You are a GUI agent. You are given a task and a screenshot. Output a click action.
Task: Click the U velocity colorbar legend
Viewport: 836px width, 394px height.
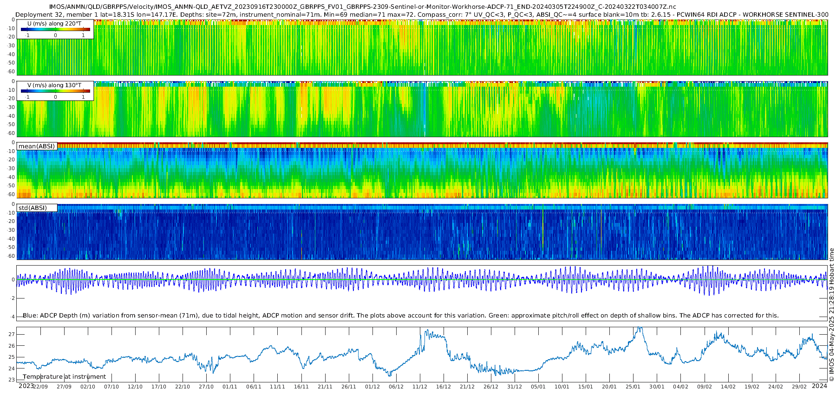tap(55, 29)
